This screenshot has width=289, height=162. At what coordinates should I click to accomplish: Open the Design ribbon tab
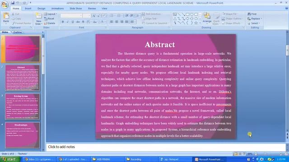(x=41, y=9)
